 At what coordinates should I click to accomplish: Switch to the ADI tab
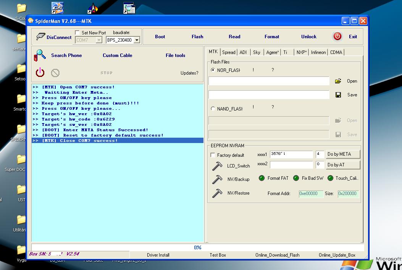click(x=243, y=52)
